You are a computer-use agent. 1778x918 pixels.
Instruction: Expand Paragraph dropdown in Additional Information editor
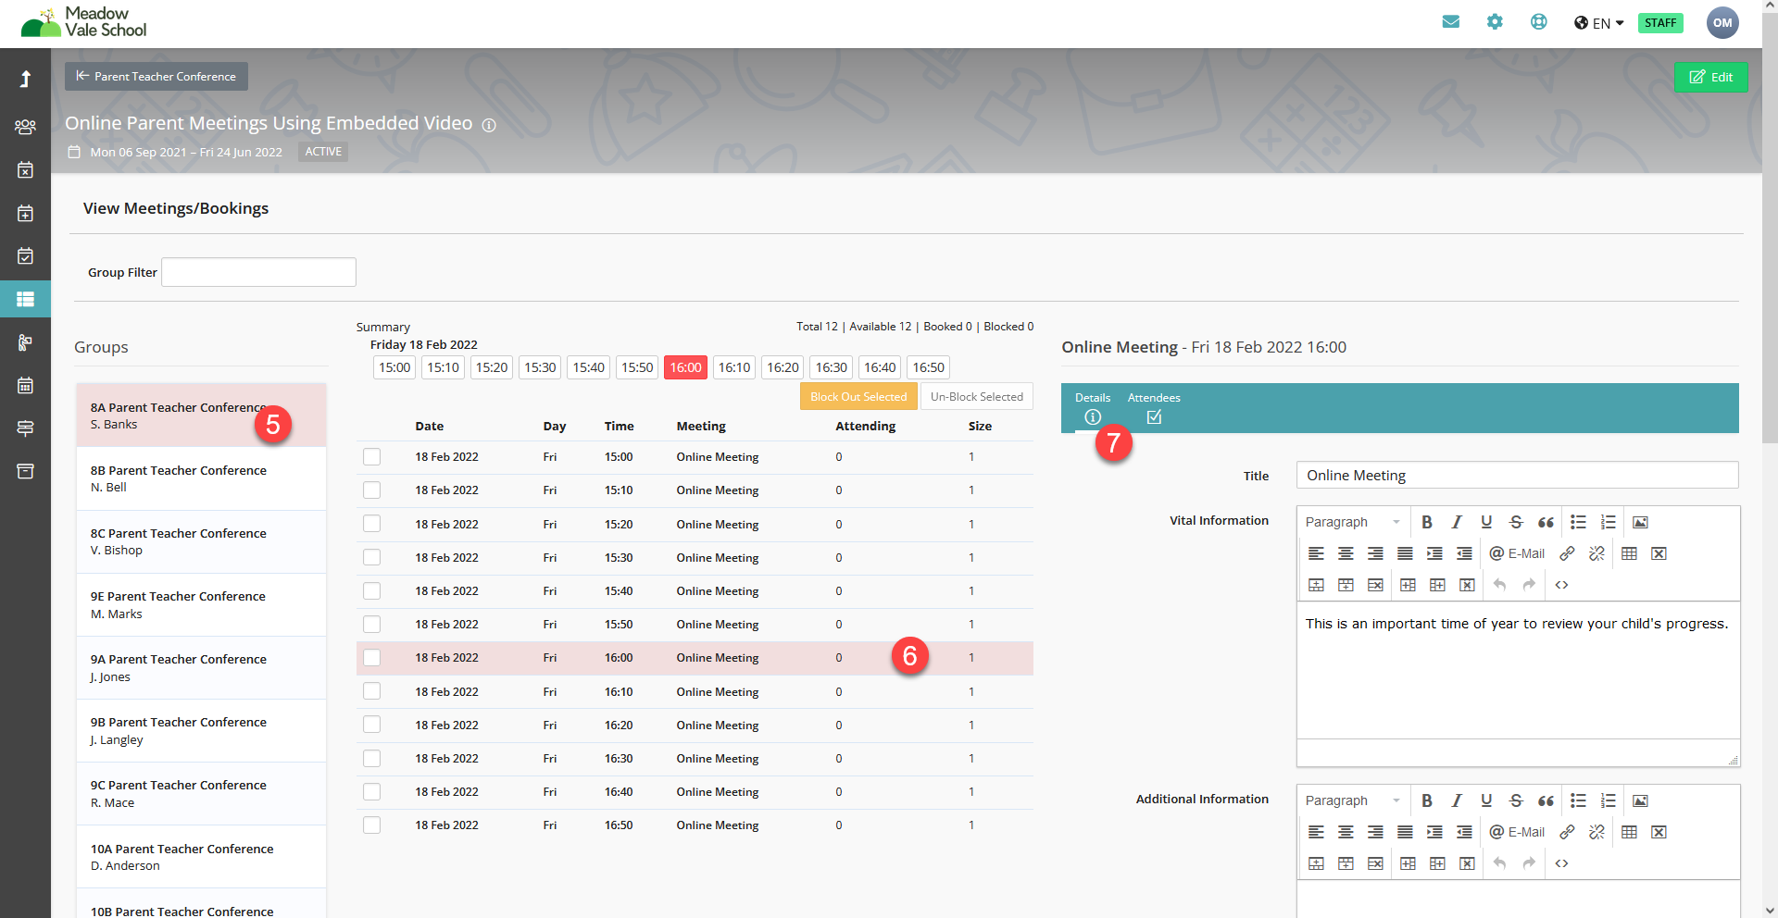1353,800
